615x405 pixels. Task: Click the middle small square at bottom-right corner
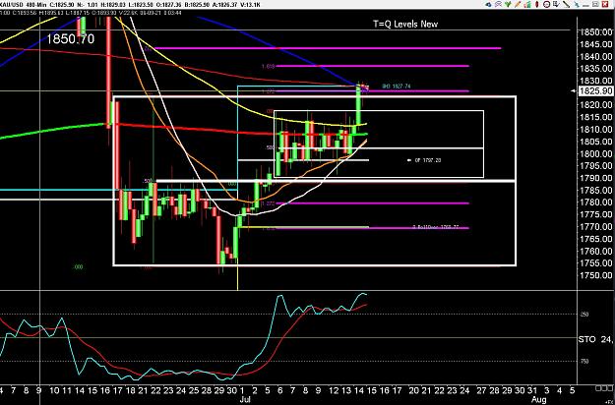(604, 388)
